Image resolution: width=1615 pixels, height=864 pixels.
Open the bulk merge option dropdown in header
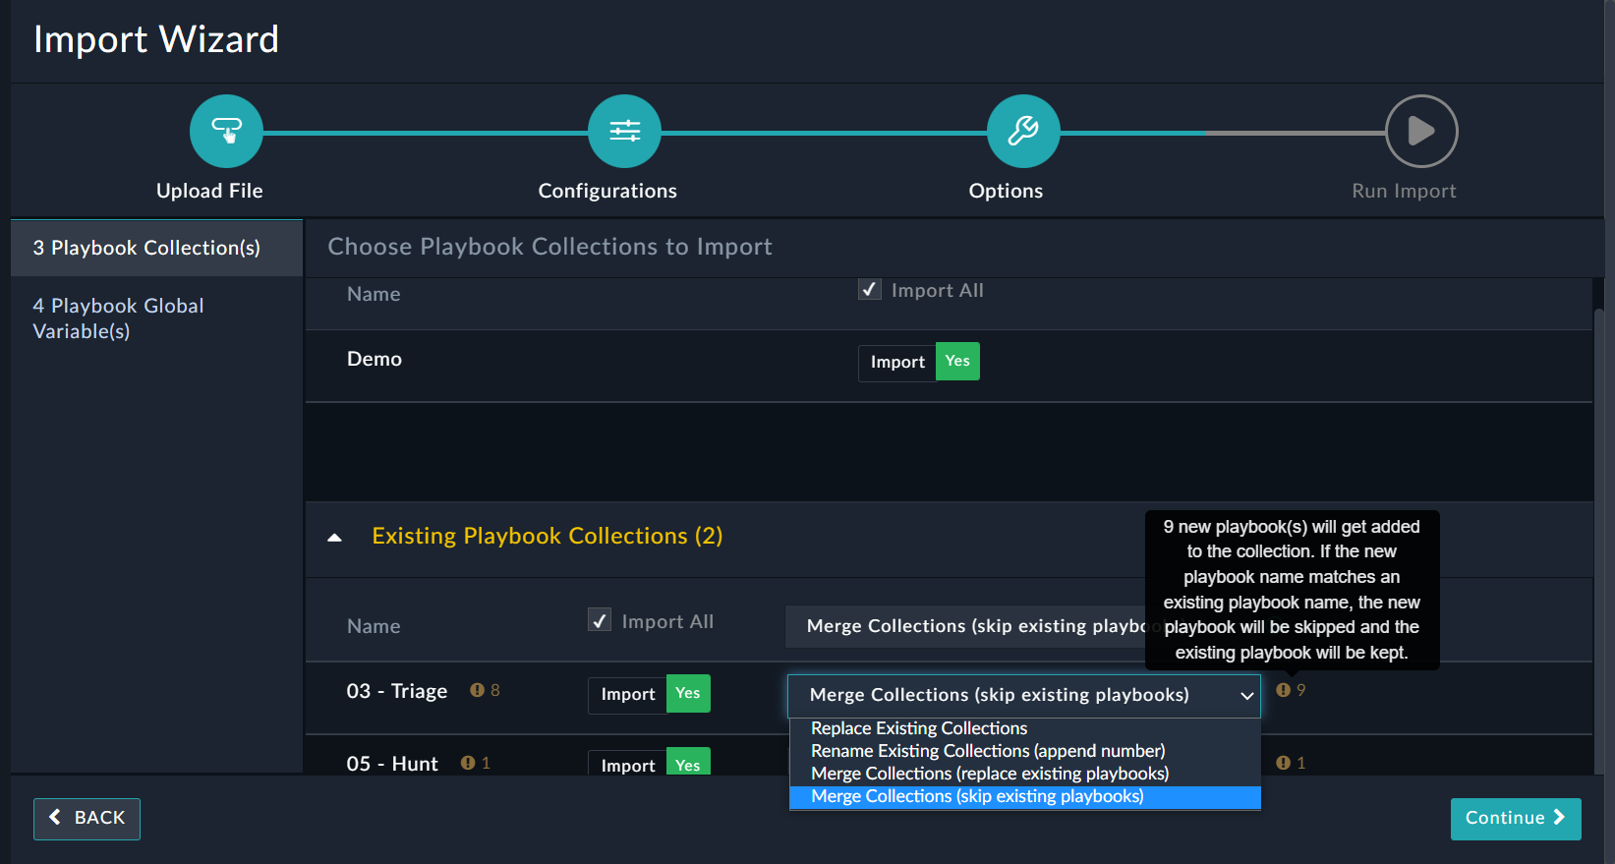(x=968, y=626)
